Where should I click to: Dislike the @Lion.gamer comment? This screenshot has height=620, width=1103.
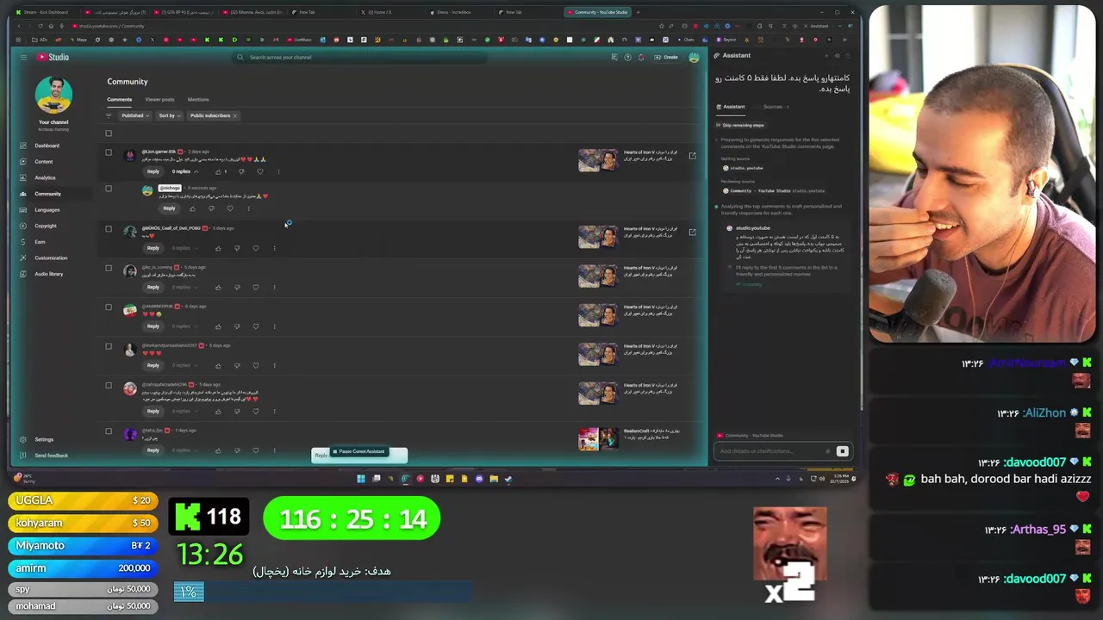[x=241, y=171]
